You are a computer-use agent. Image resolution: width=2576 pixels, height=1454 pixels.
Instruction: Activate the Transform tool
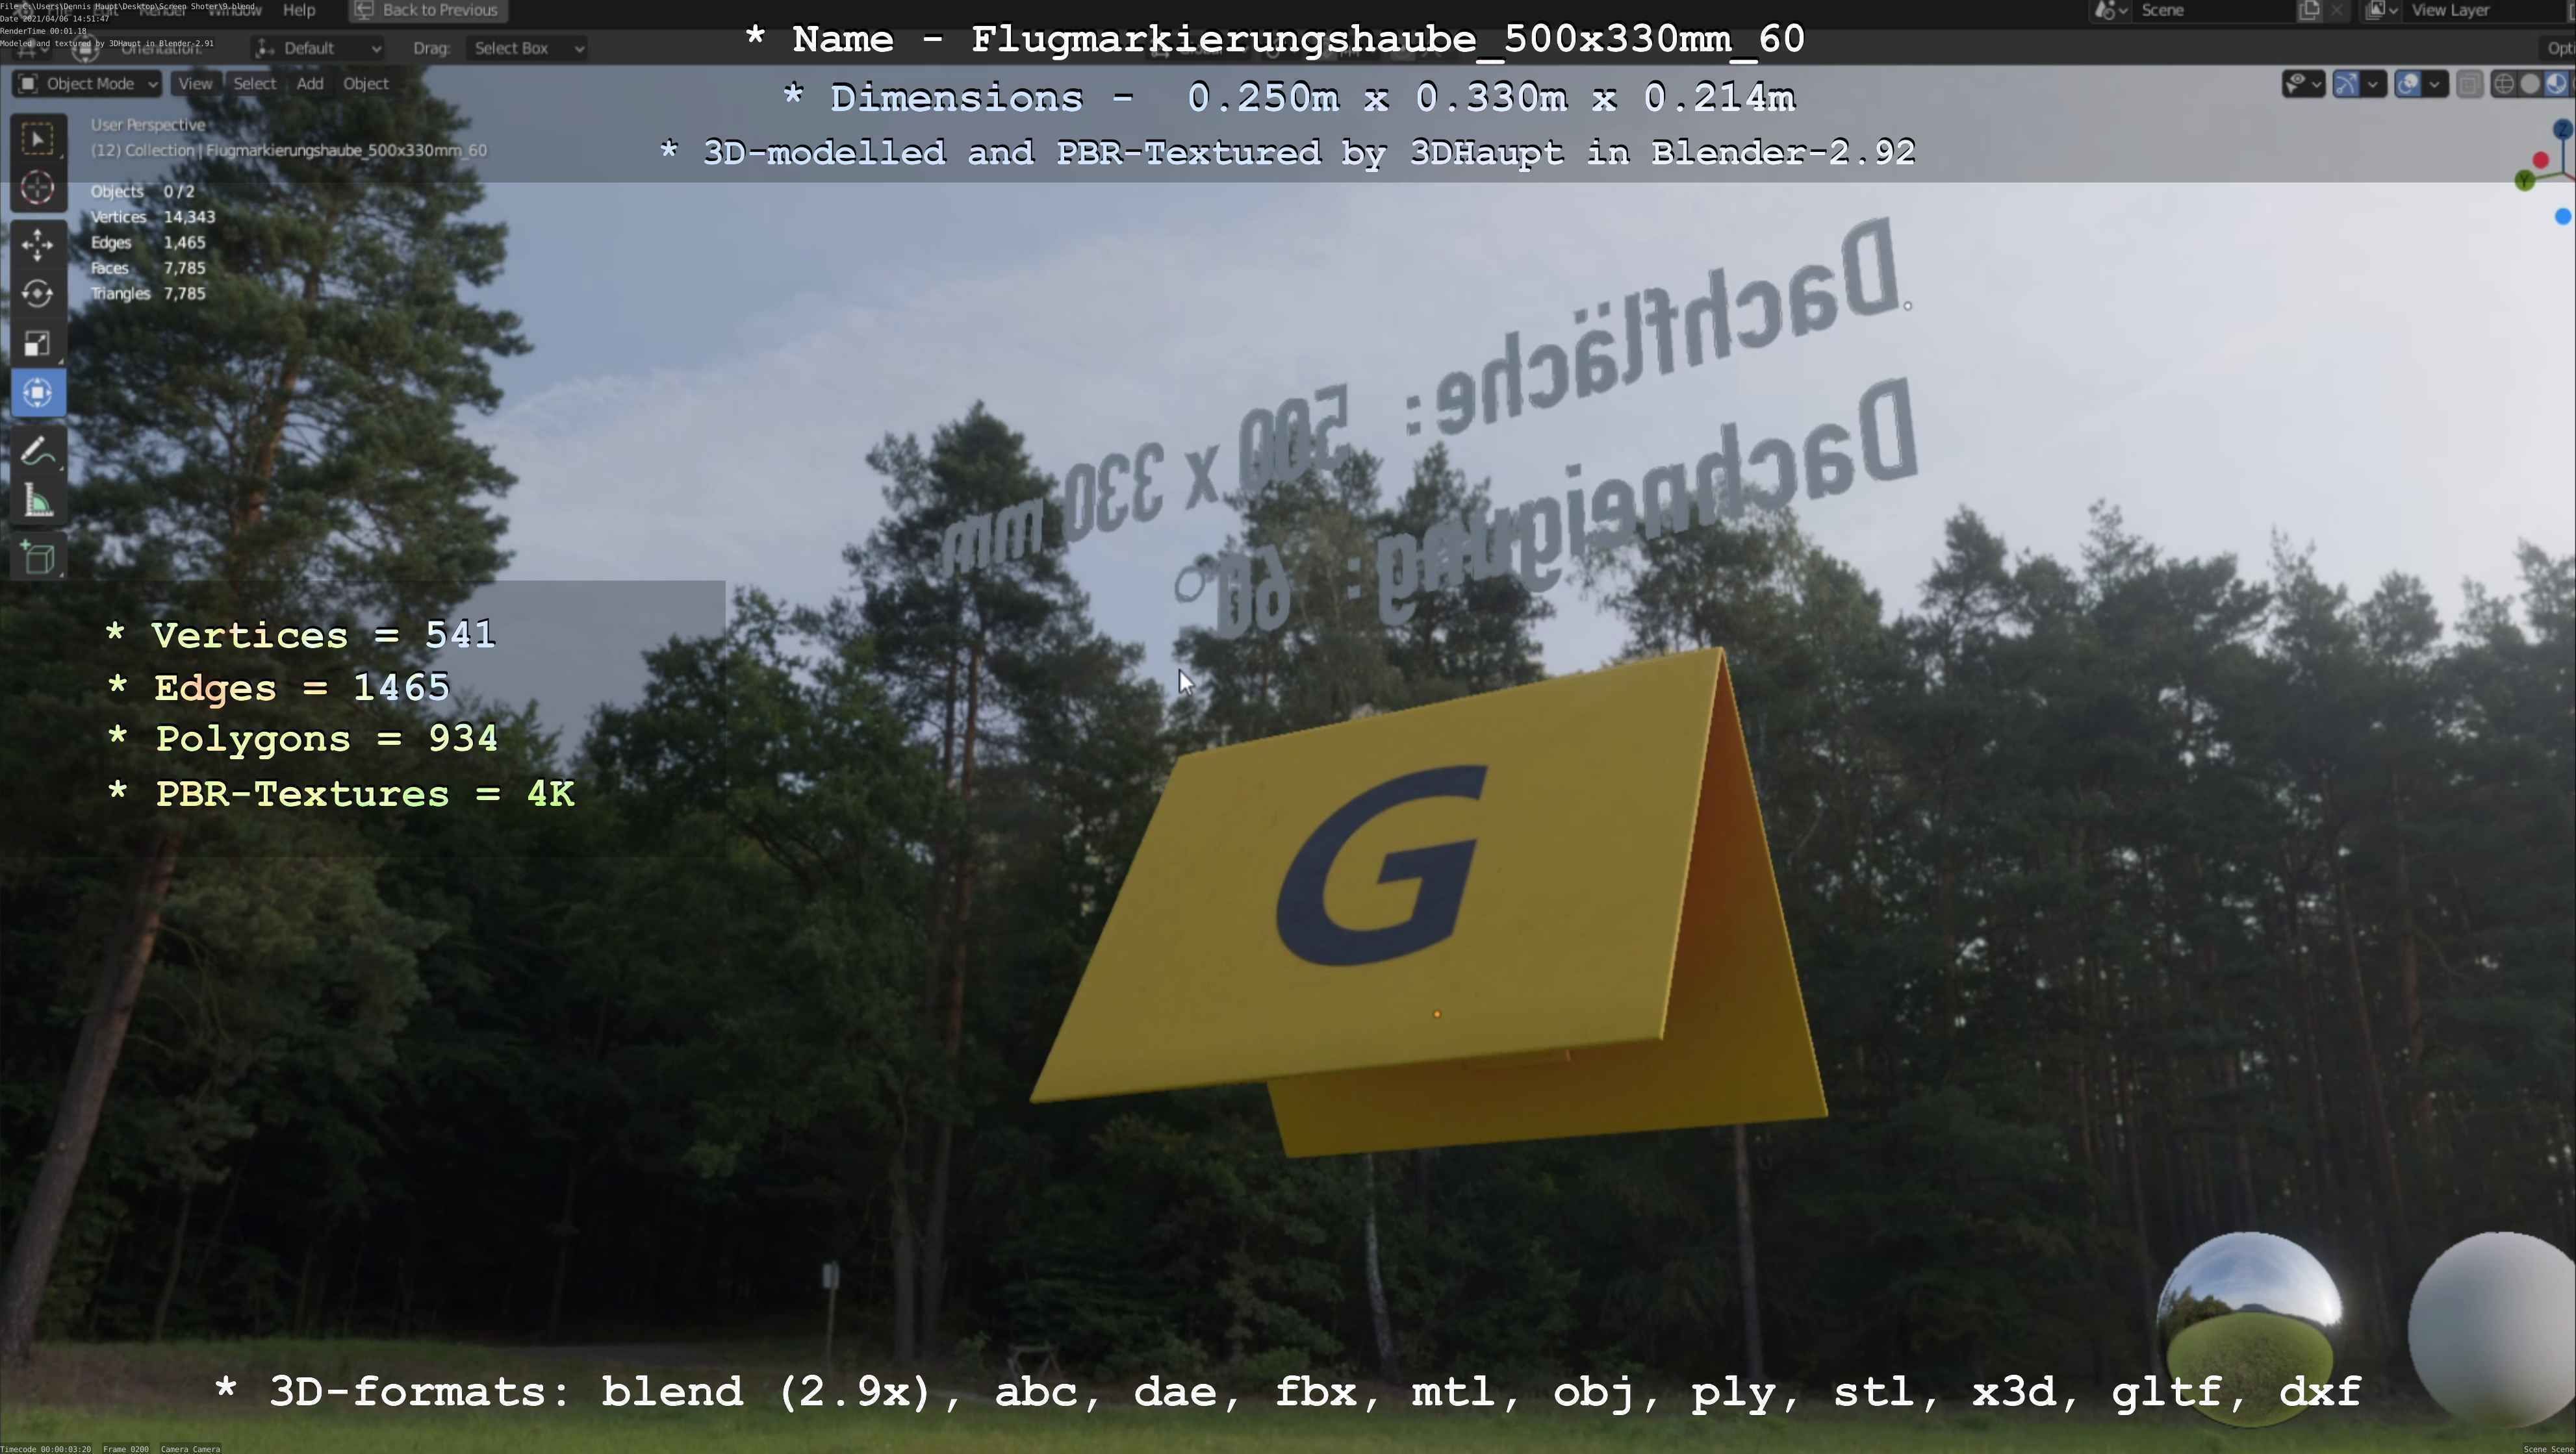pos(38,393)
